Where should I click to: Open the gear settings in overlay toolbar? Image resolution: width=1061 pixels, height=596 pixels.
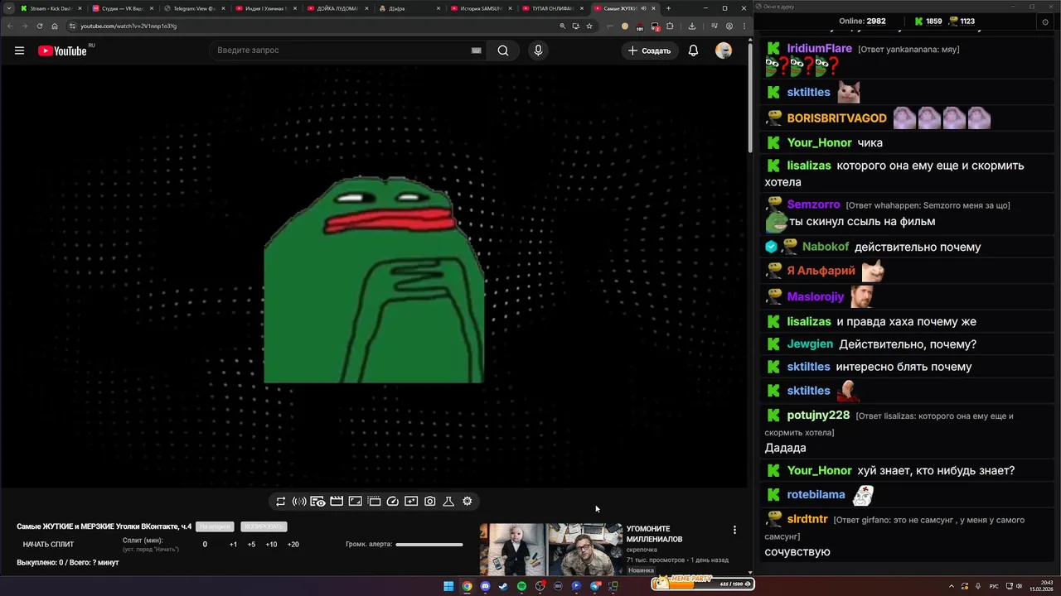[468, 502]
